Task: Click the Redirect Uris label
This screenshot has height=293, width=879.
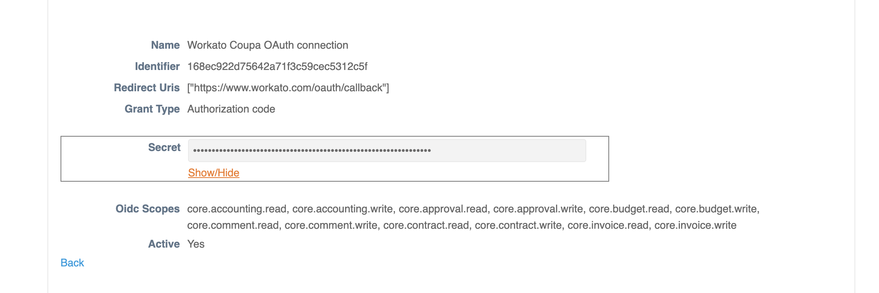Action: coord(147,88)
